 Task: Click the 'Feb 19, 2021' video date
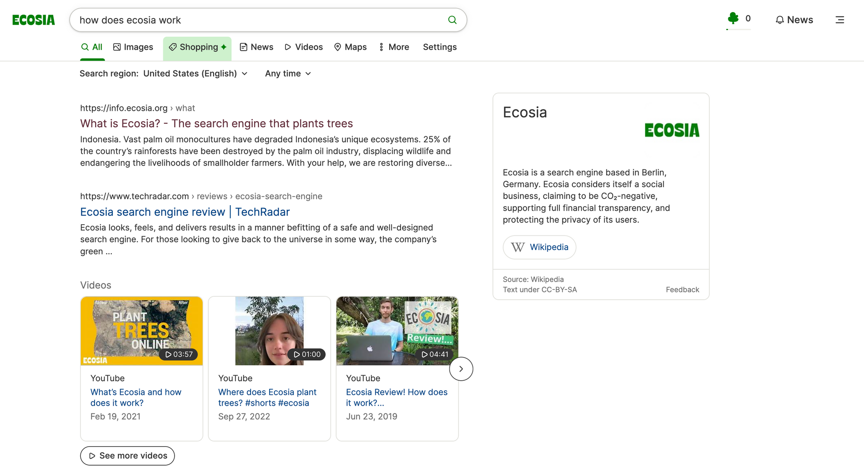tap(115, 417)
